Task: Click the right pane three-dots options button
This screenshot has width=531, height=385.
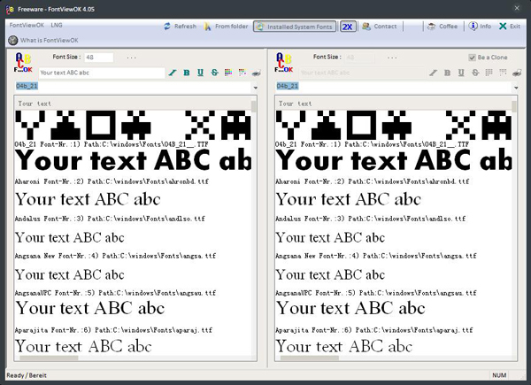Action: (392, 58)
